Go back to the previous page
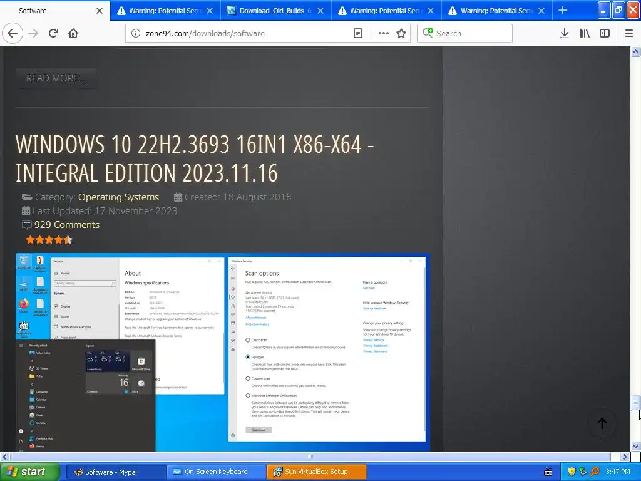This screenshot has height=481, width=641. (13, 33)
